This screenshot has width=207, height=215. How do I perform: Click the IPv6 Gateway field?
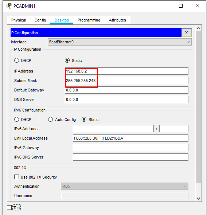[x=130, y=148]
